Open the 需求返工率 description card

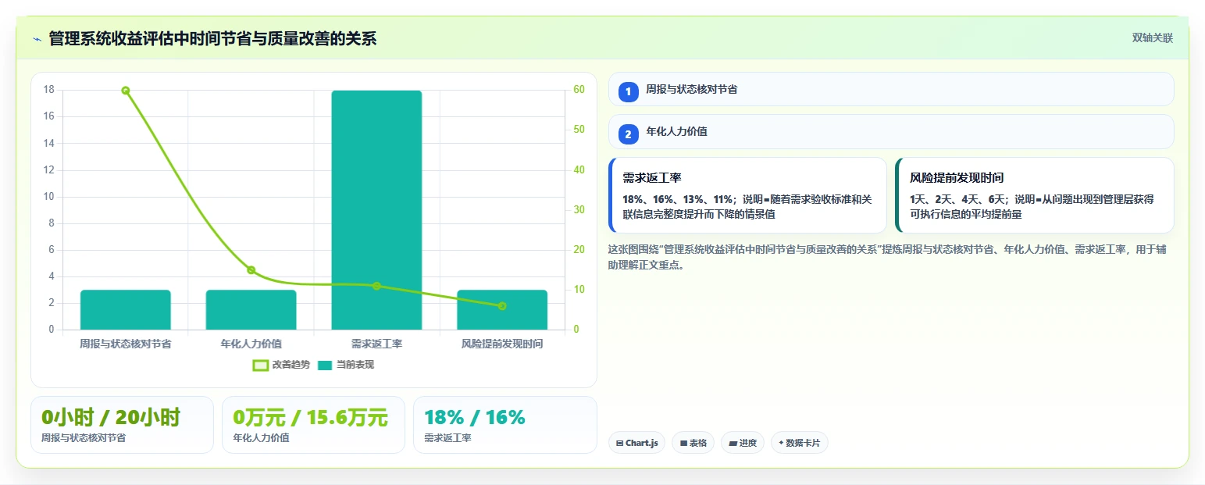[747, 195]
